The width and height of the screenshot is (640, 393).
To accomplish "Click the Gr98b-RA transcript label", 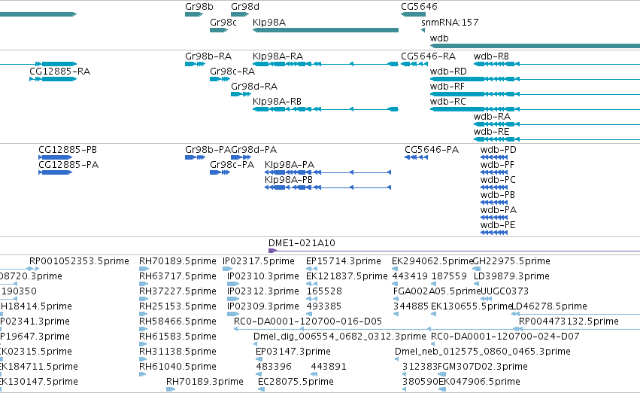I will click(x=208, y=56).
